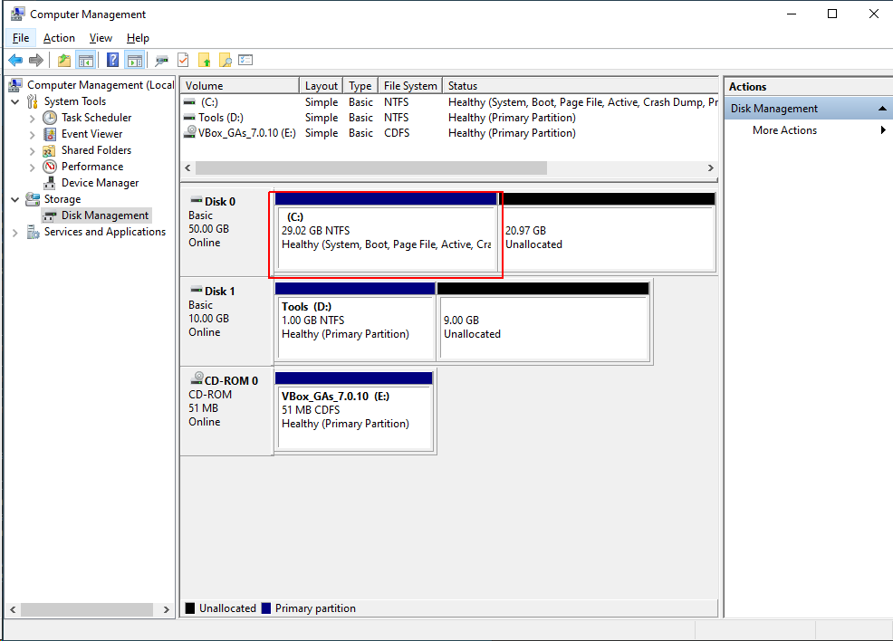Click the red checkmark document toolbar icon
Image resolution: width=893 pixels, height=641 pixels.
click(x=183, y=61)
